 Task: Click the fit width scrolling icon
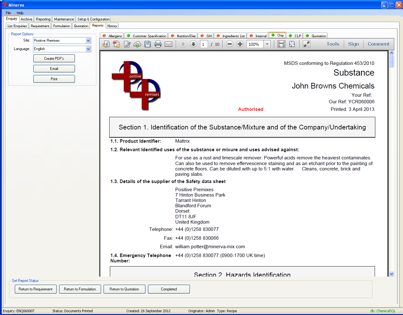pyautogui.click(x=281, y=44)
